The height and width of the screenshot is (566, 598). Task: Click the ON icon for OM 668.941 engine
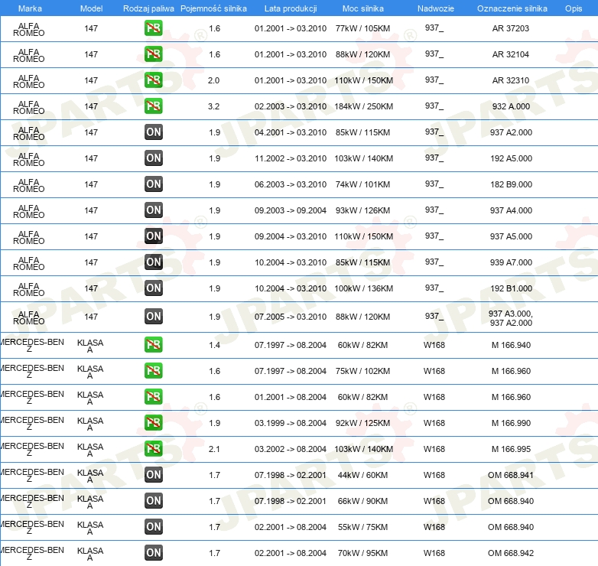coord(153,474)
